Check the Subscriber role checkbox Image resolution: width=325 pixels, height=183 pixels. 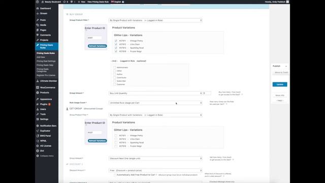(115, 81)
